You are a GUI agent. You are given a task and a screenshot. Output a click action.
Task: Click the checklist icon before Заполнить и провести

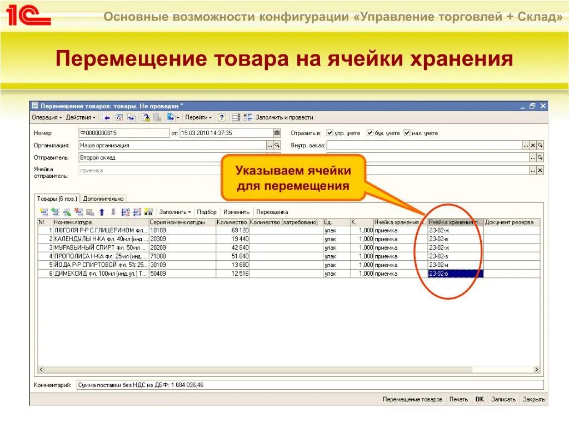click(x=248, y=117)
